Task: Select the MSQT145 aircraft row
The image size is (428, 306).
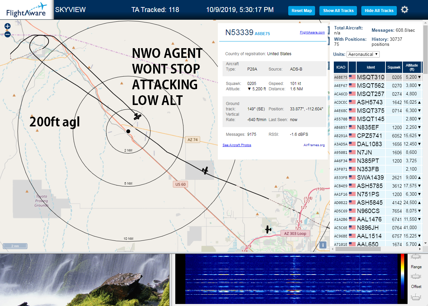Action: (x=377, y=119)
